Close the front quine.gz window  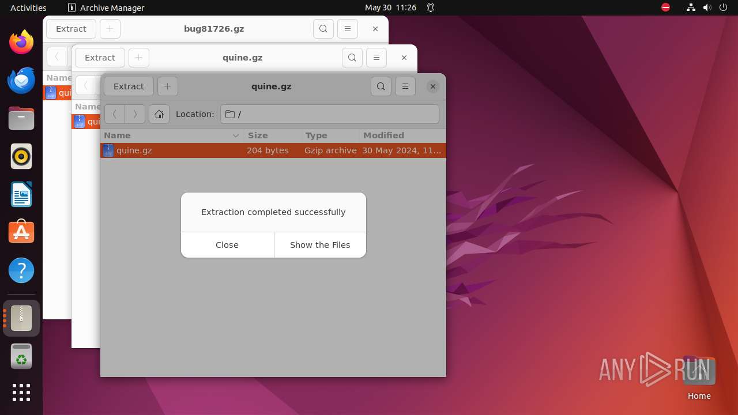click(x=433, y=86)
